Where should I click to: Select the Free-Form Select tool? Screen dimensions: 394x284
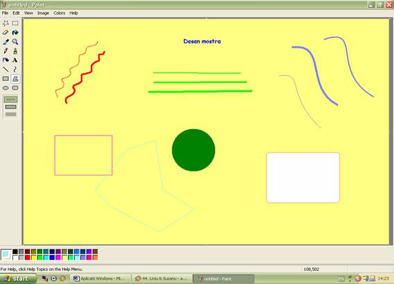6,23
